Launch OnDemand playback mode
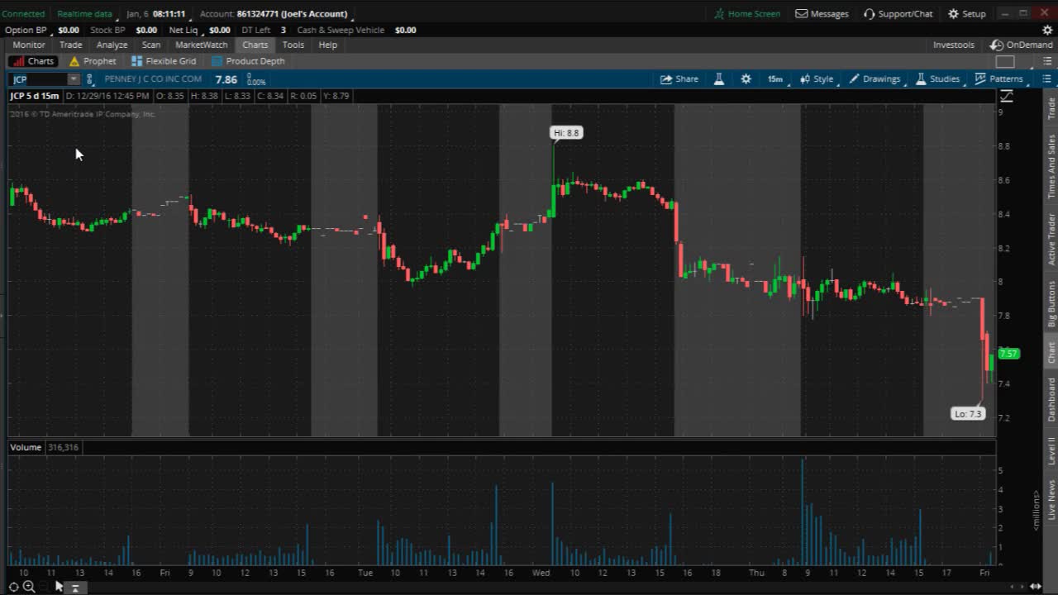Image resolution: width=1058 pixels, height=595 pixels. [1022, 45]
